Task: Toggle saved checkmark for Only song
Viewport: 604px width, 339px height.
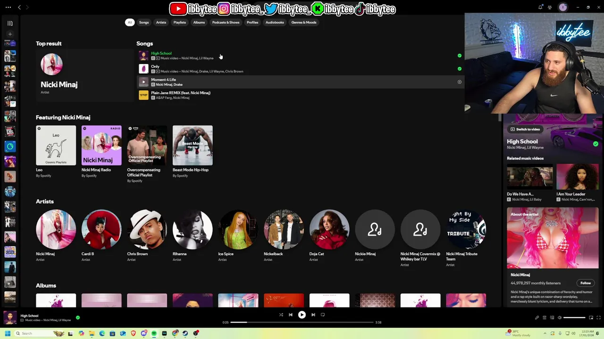Action: coord(460,69)
